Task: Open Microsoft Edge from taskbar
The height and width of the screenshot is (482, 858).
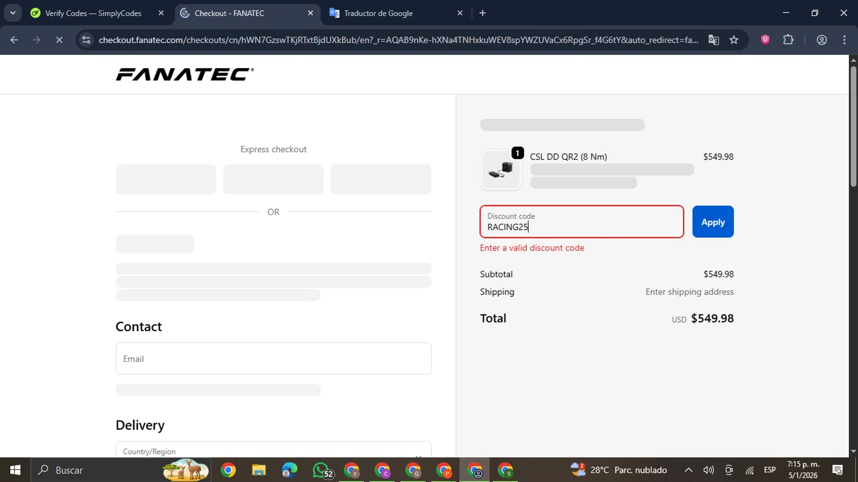Action: (x=289, y=470)
